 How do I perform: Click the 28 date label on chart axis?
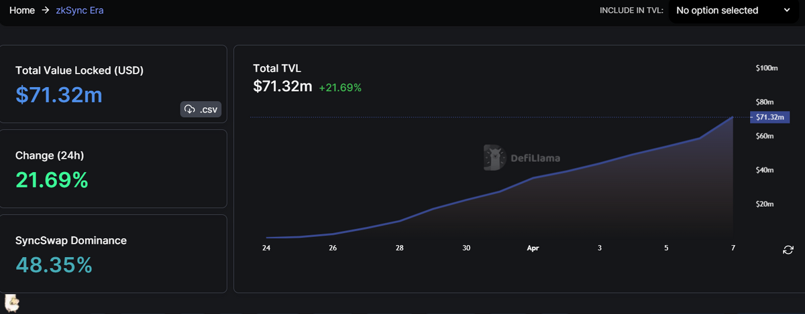400,248
